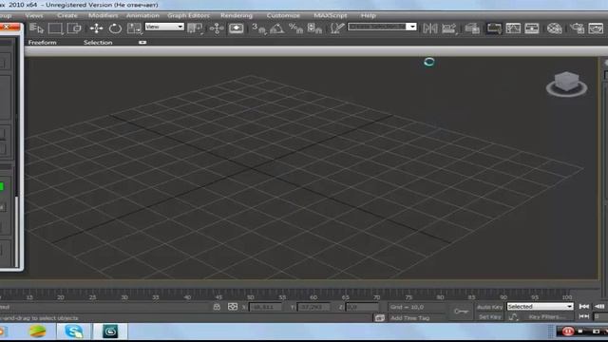Toggle the Auto Key button
608x342 pixels.
pos(490,307)
